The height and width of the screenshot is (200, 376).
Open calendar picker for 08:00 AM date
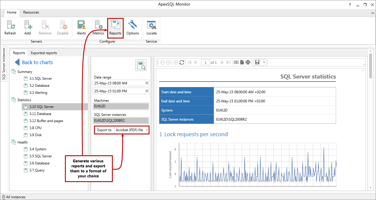coord(147,83)
